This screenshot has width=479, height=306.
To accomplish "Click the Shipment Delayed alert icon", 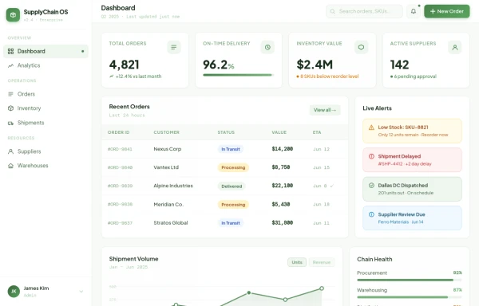I will (x=371, y=156).
